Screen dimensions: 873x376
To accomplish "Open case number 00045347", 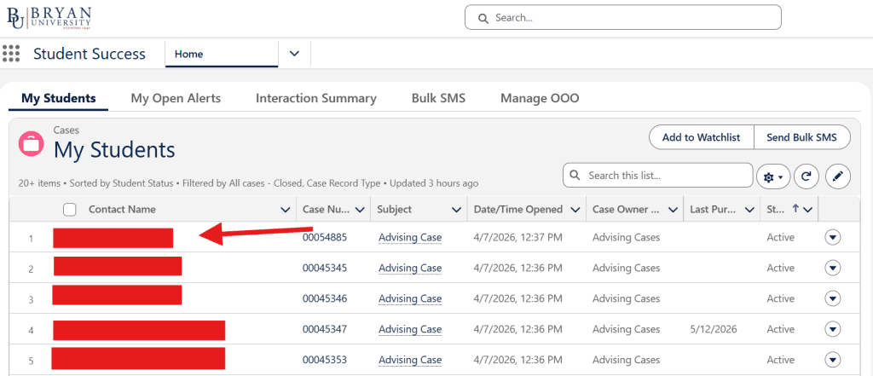I will tap(325, 329).
